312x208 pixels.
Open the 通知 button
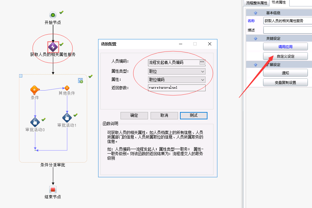tap(285, 73)
